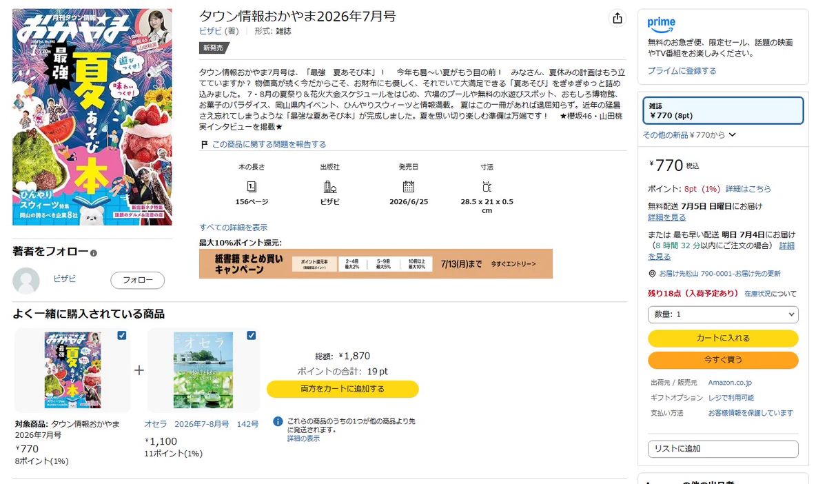The height and width of the screenshot is (484, 827).
Task: Click the release date calendar icon
Action: point(408,186)
